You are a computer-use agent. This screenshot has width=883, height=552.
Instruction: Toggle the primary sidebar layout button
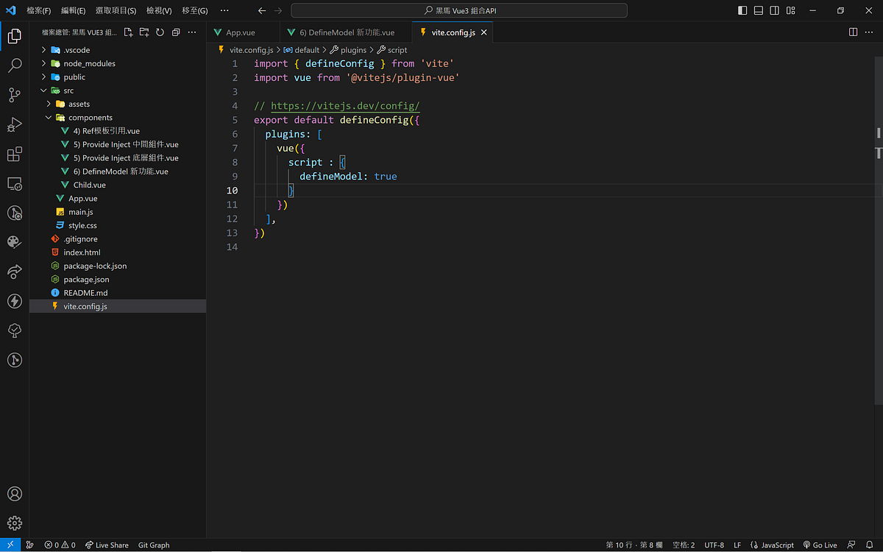pyautogui.click(x=742, y=10)
